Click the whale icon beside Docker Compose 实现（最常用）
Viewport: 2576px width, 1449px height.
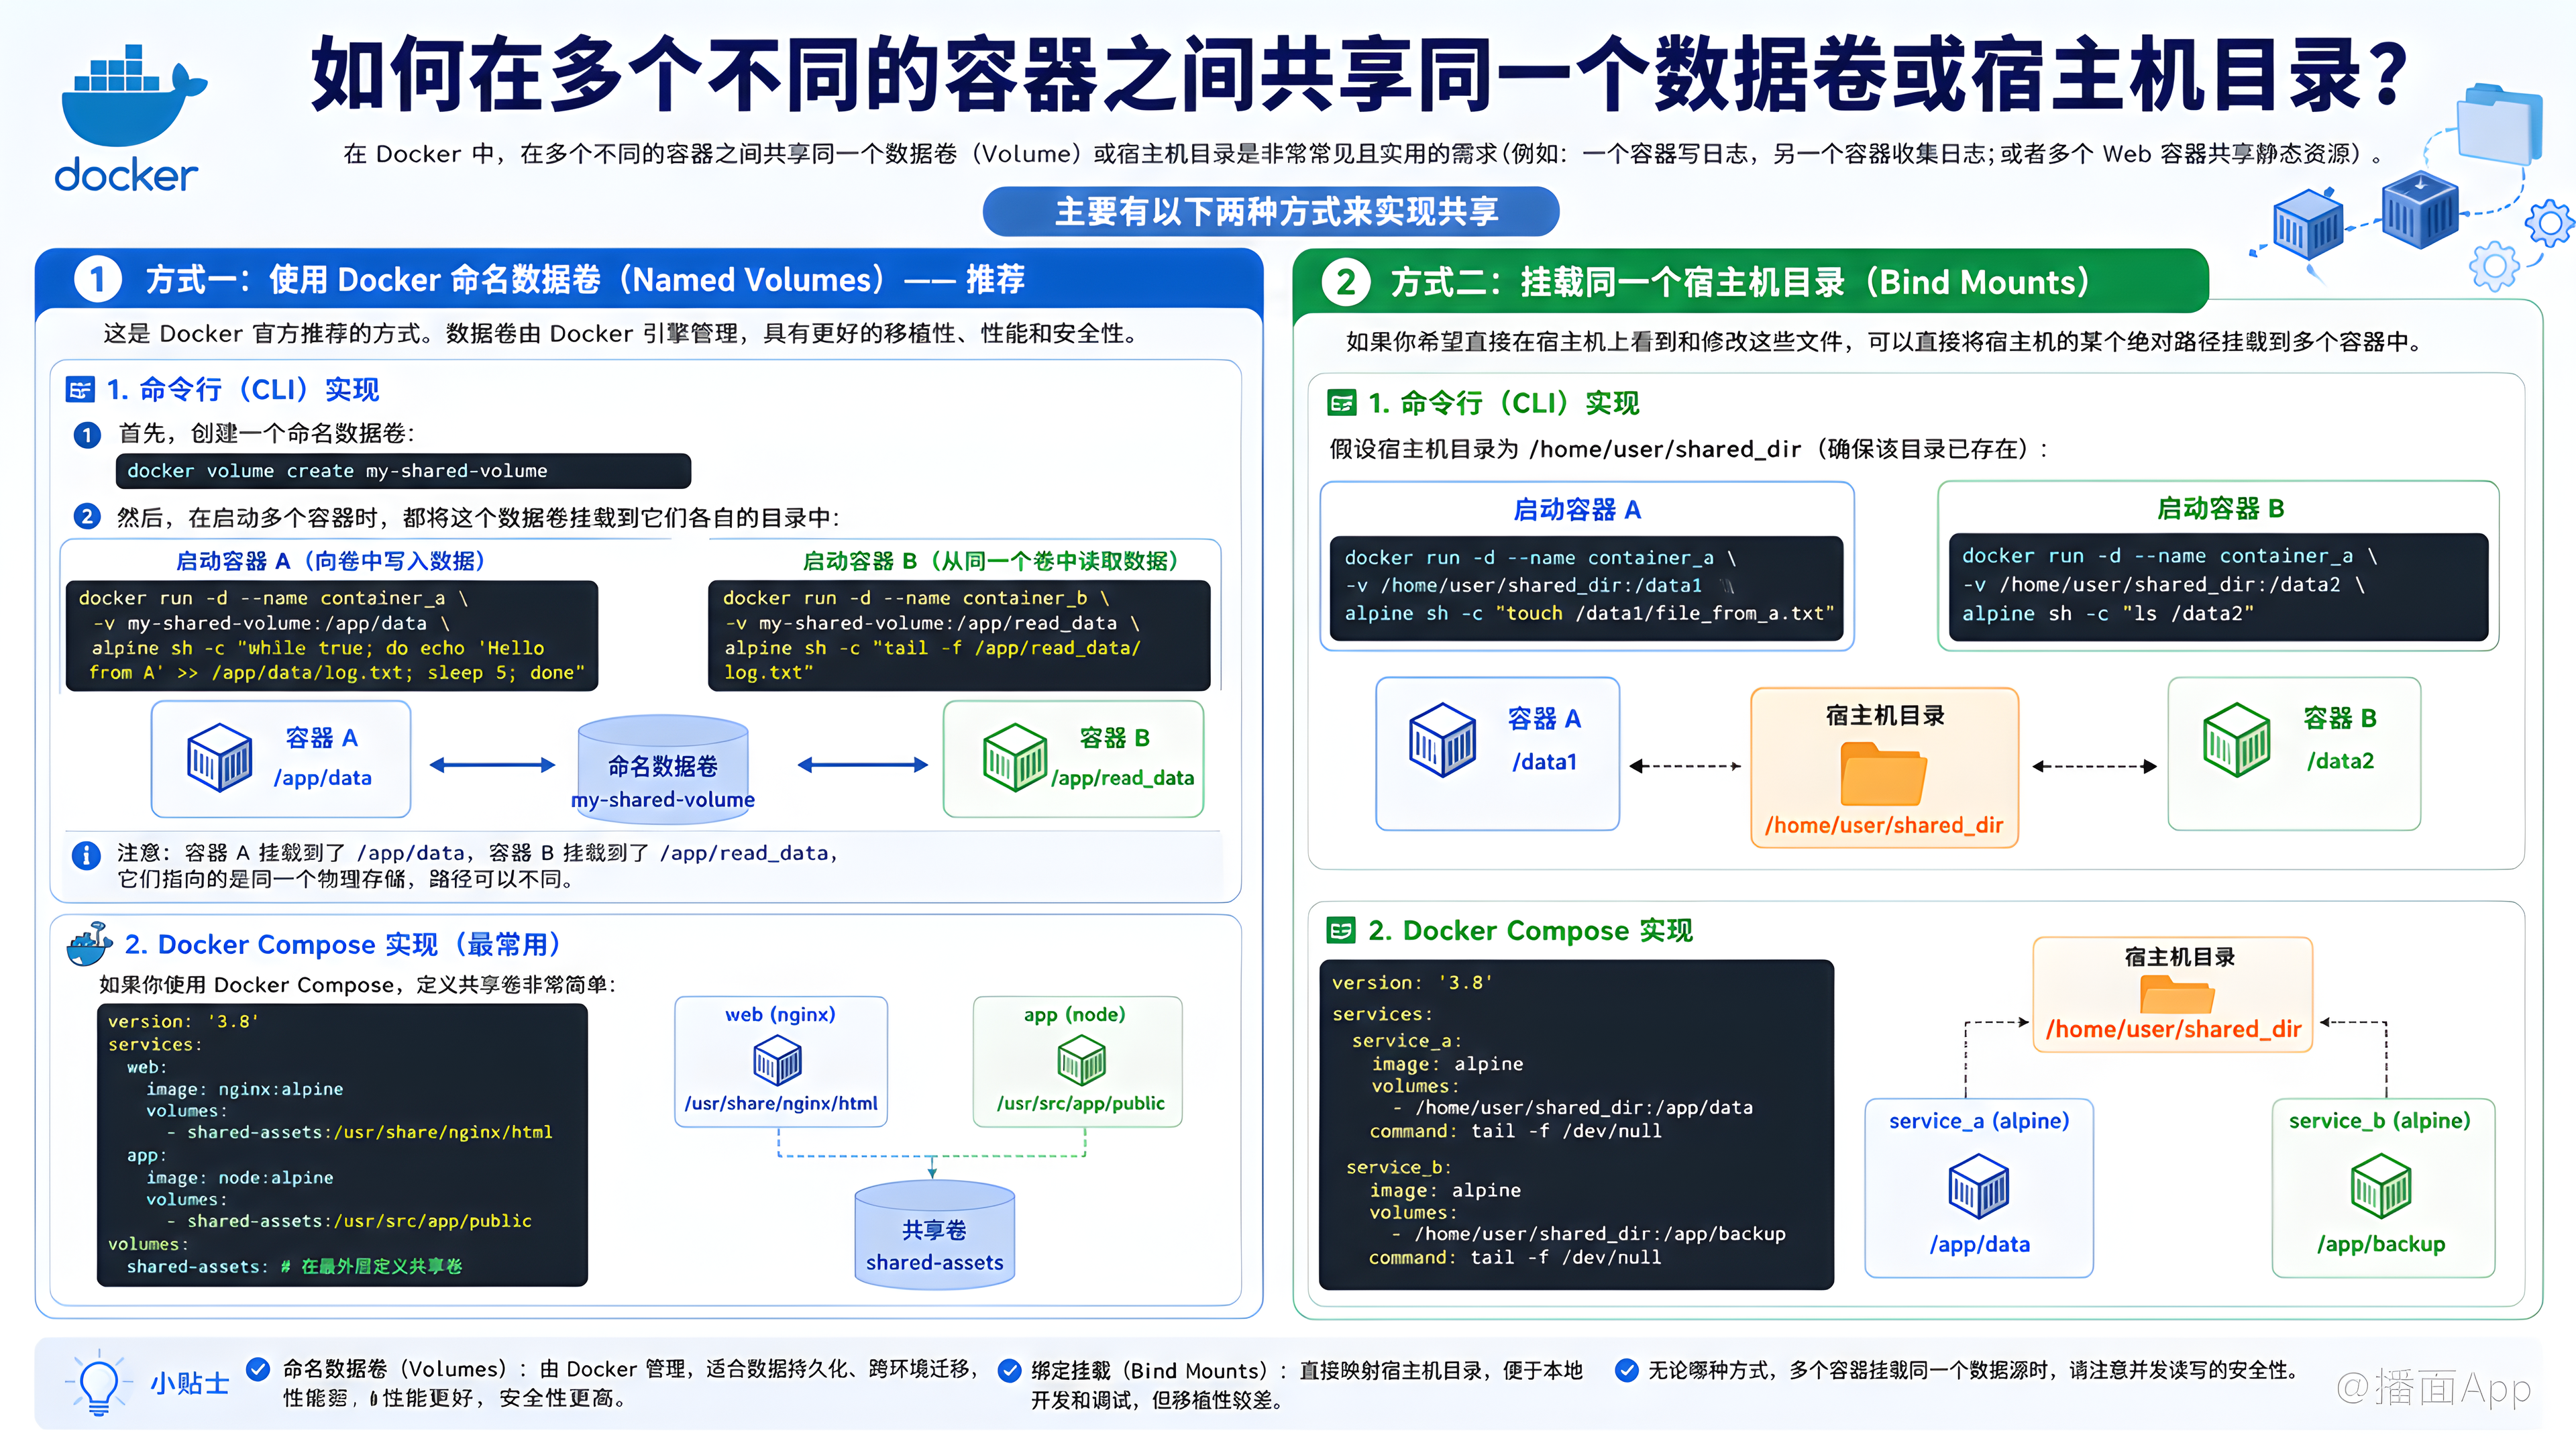(x=89, y=943)
